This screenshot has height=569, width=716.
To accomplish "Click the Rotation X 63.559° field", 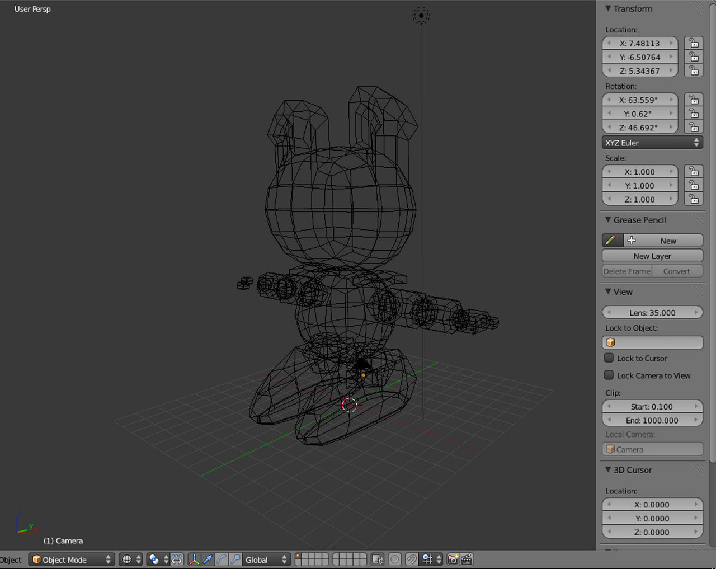I will pyautogui.click(x=640, y=100).
